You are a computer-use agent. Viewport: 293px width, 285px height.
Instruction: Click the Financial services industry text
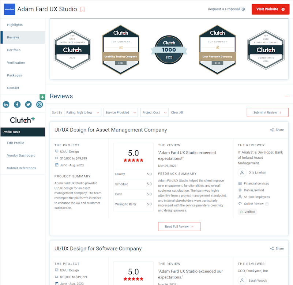[256, 184]
